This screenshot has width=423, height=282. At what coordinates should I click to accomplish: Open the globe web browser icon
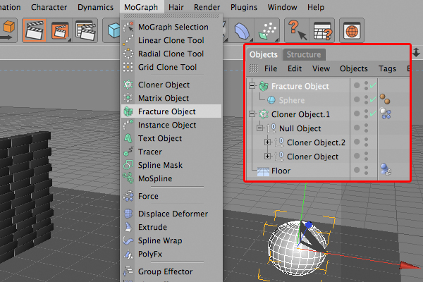pos(352,30)
